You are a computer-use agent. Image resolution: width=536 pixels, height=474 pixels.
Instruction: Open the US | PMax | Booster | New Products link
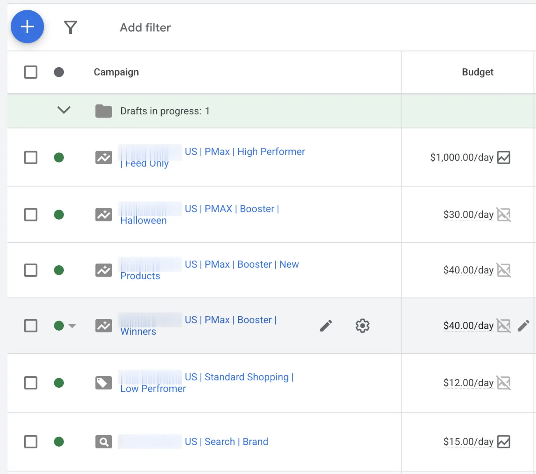[209, 270]
